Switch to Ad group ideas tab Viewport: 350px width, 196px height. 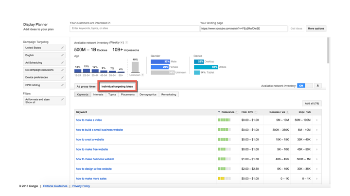(86, 87)
